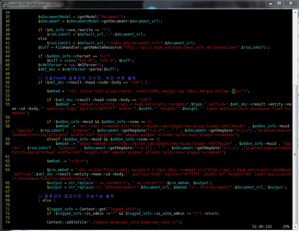Click 'is_site_admin' on line 72
The width and height of the screenshot is (299, 231).
170,214
